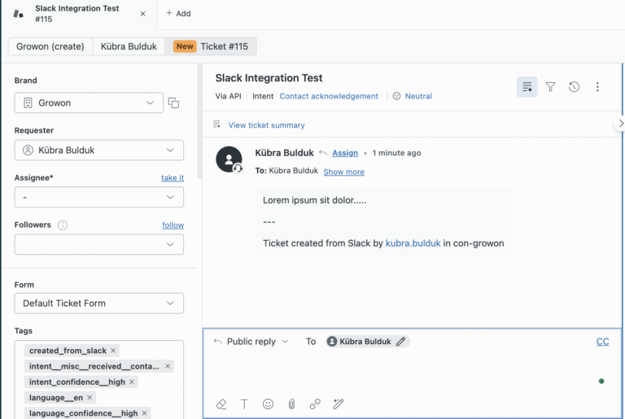This screenshot has width=625, height=419.
Task: Click View ticket summary
Action: [x=266, y=125]
